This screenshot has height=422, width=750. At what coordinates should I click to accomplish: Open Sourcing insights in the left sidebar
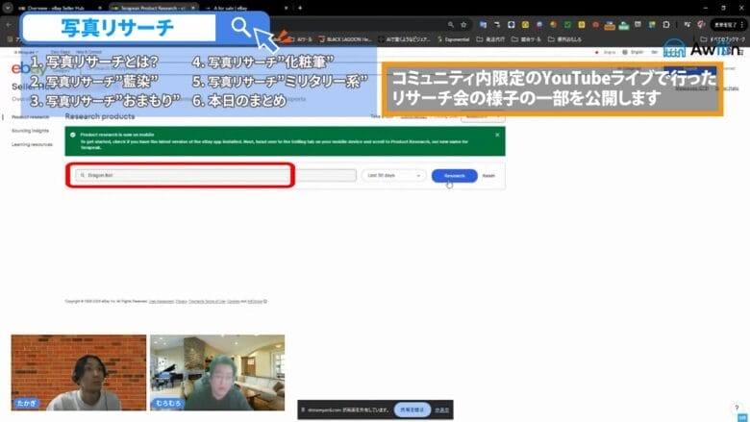30,131
